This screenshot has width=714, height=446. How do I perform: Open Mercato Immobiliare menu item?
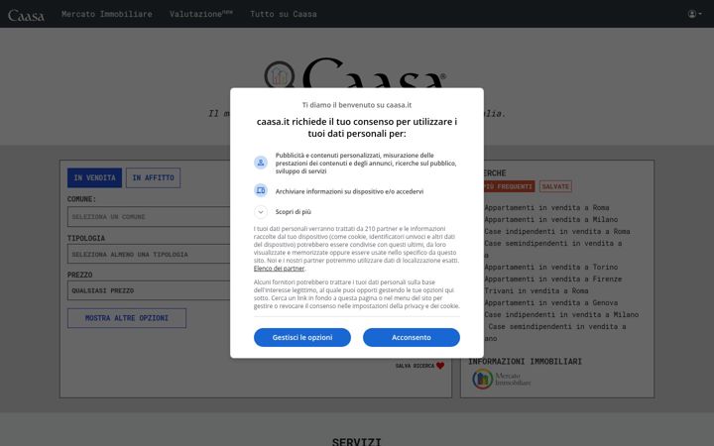(x=107, y=14)
